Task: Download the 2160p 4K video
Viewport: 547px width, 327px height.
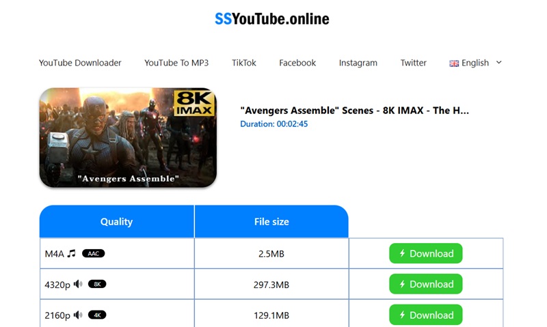Action: [426, 315]
